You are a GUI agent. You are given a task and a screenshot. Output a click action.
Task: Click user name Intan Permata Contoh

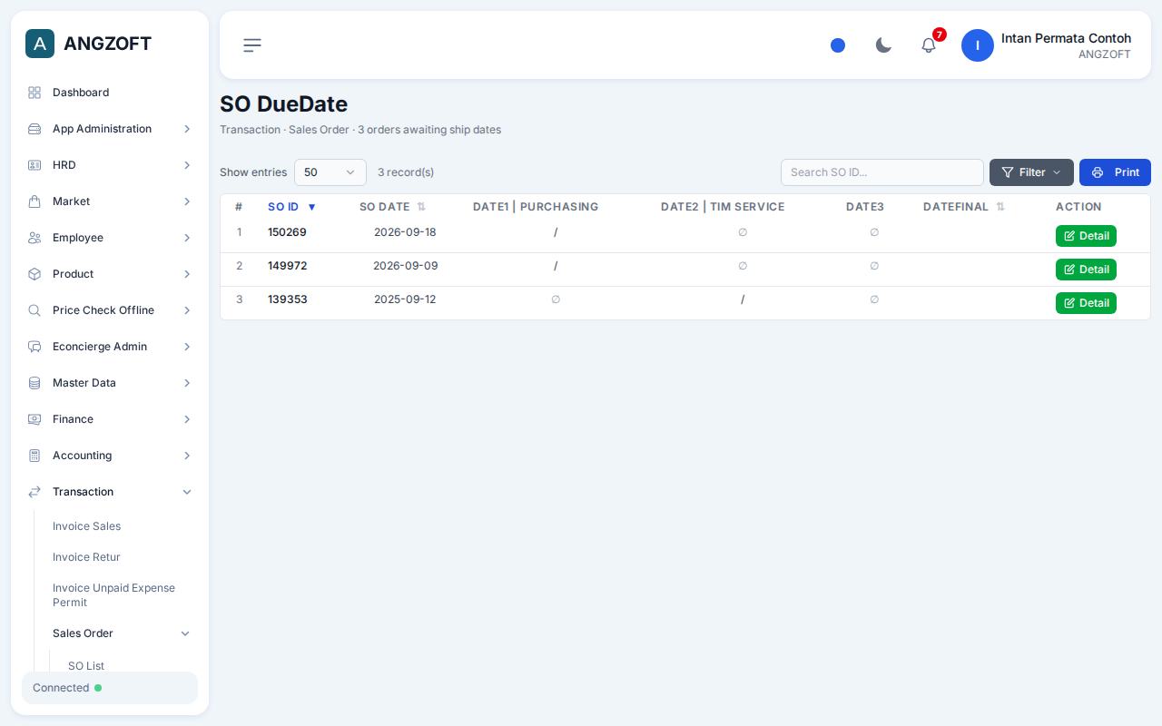click(1066, 38)
